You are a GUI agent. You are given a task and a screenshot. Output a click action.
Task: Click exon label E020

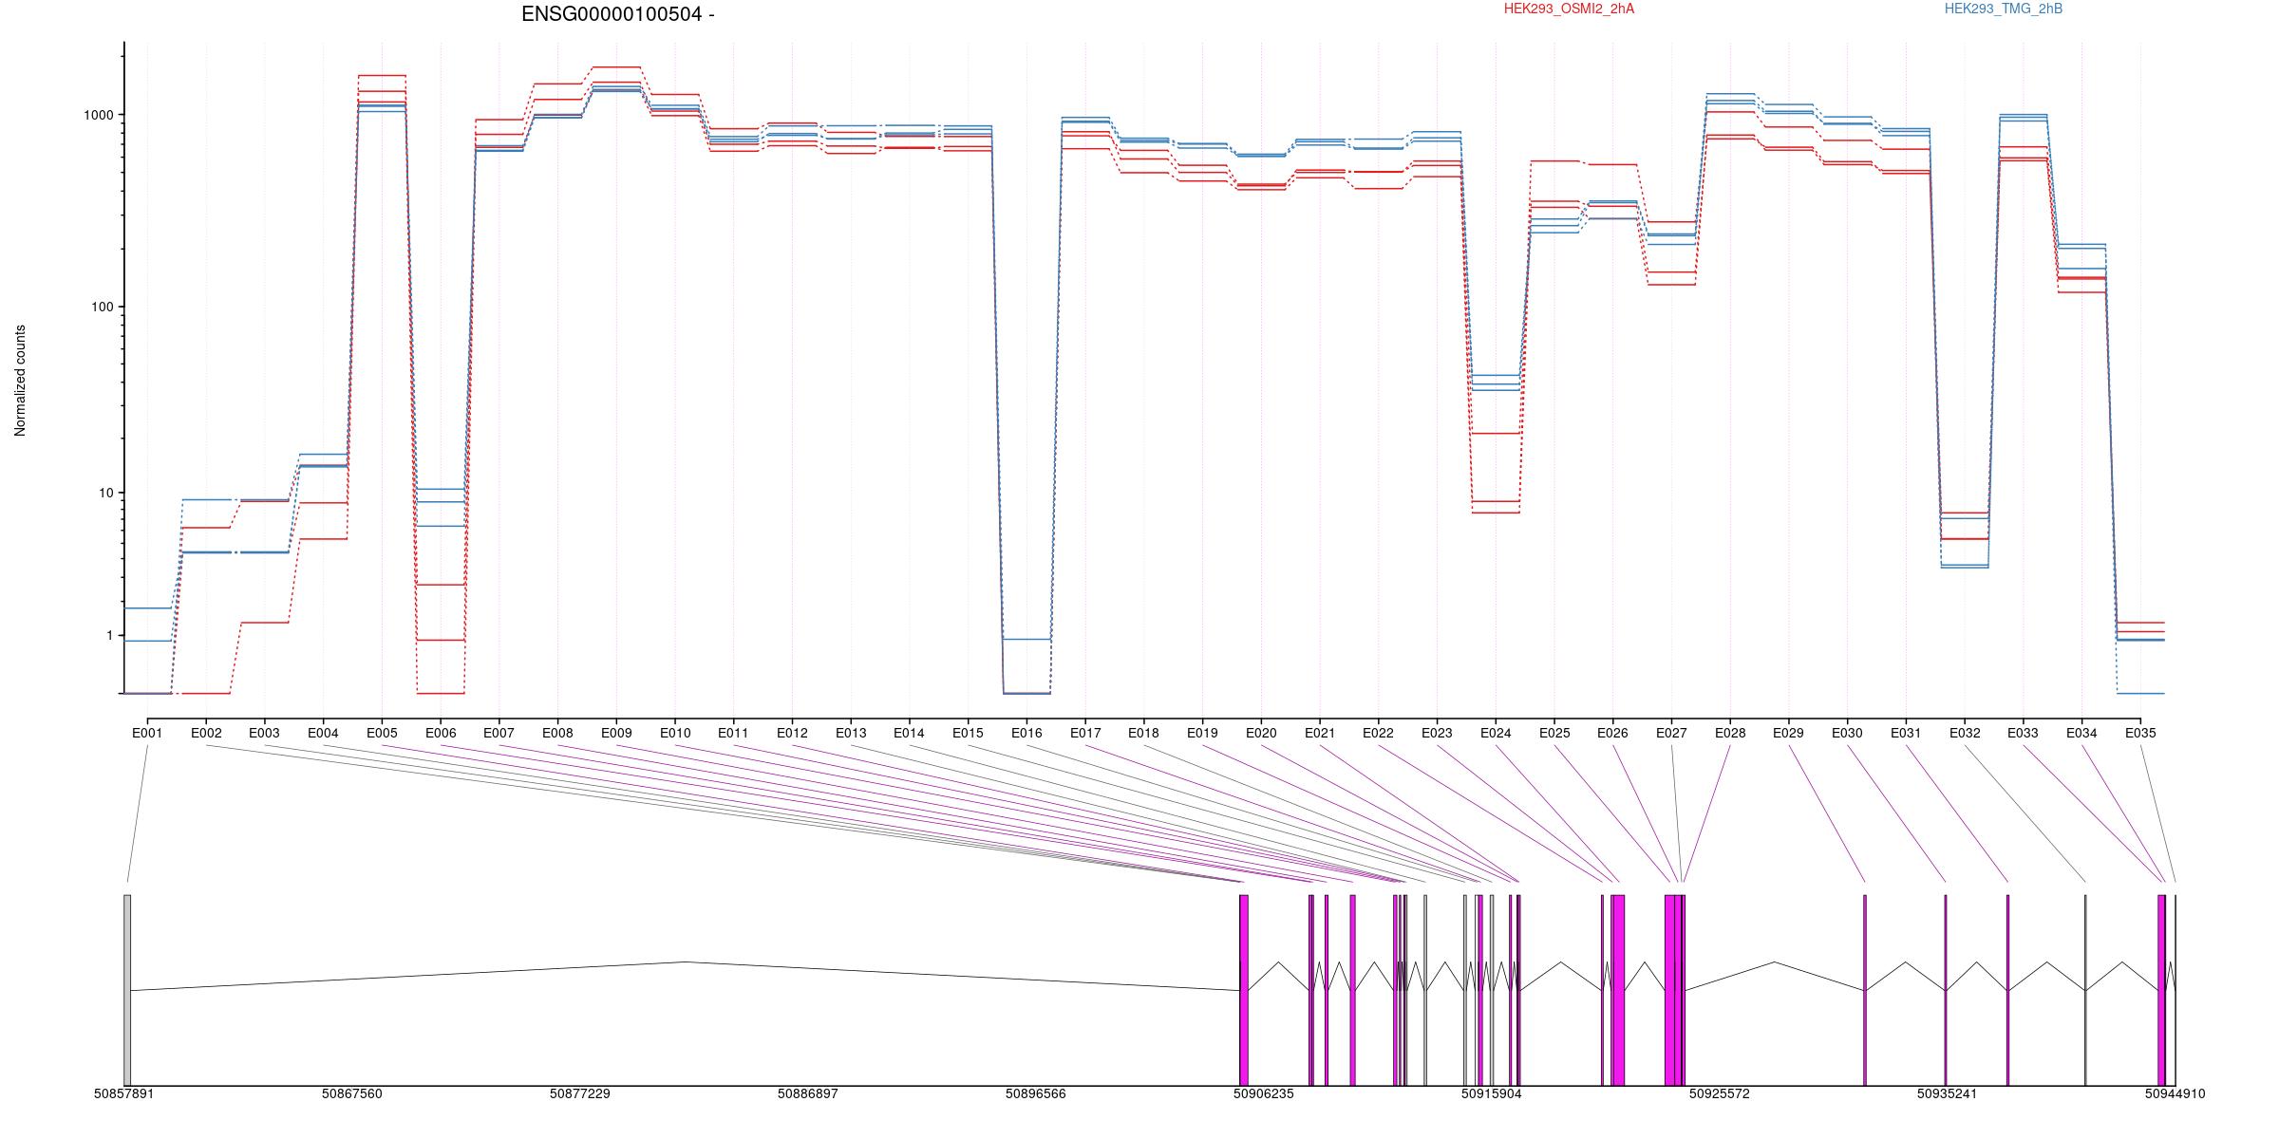tap(1261, 733)
